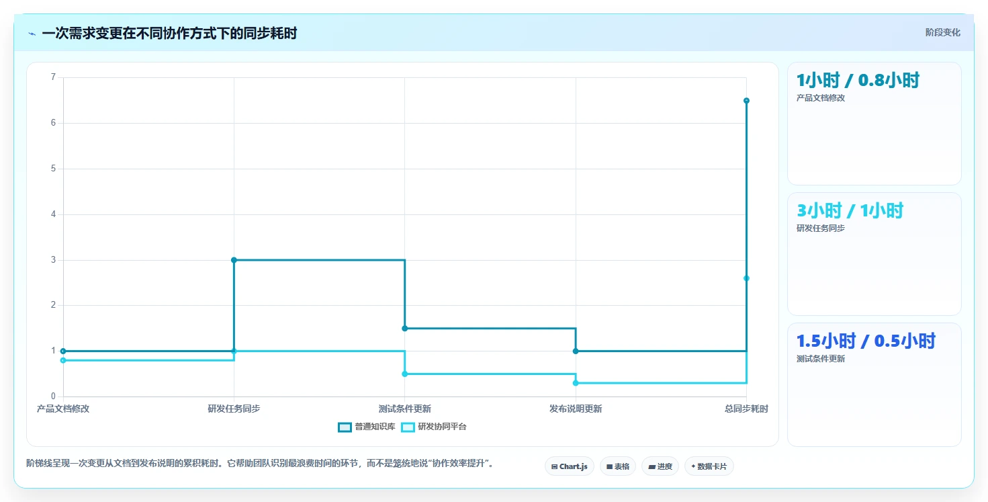Click the 测试条件更新 x-axis label

(404, 409)
